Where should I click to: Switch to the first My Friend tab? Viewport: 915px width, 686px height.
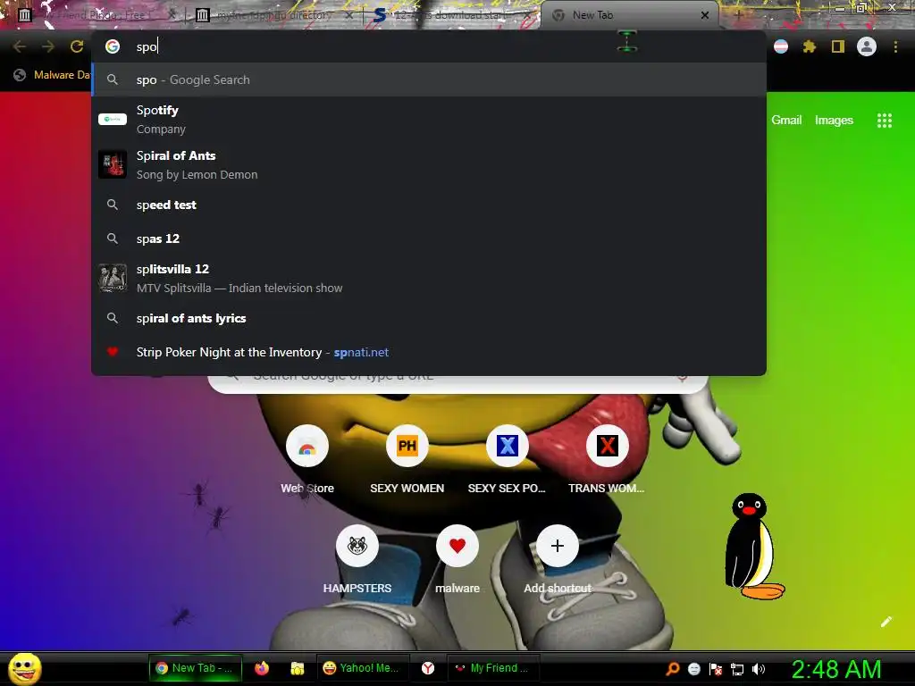pos(97,15)
